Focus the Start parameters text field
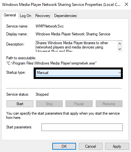The height and width of the screenshot is (152, 131). click(x=82, y=127)
